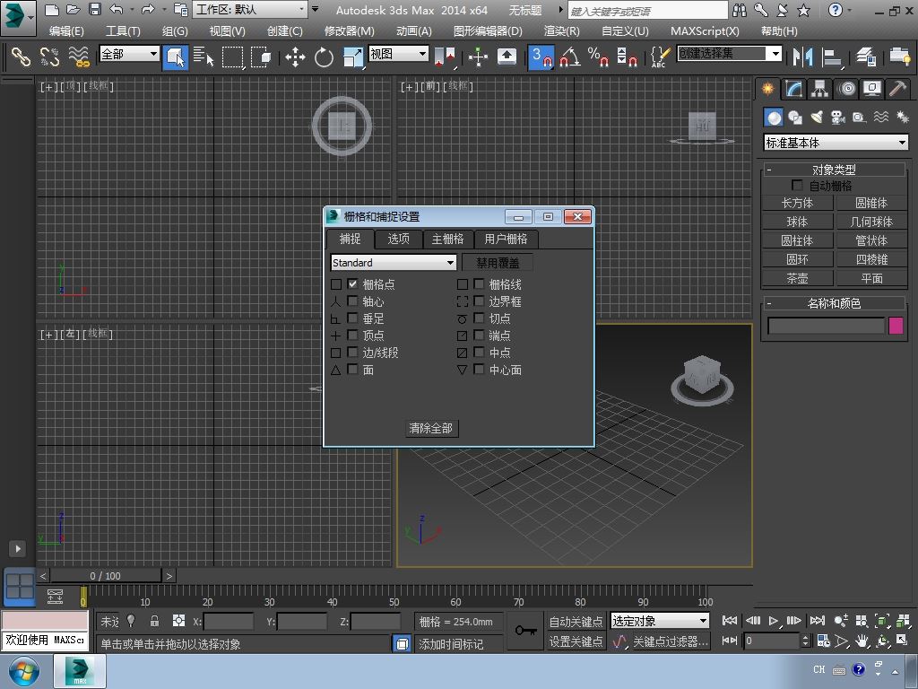This screenshot has width=918, height=689.
Task: Enable the 中点 snap checkbox
Action: pos(479,352)
